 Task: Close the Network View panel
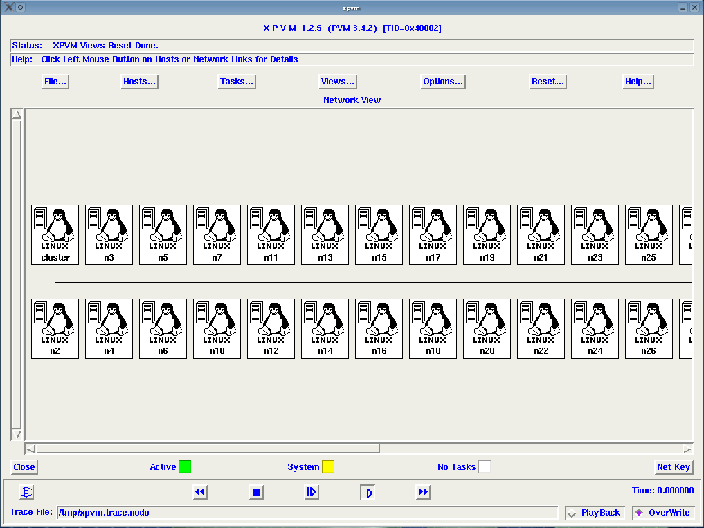pyautogui.click(x=24, y=467)
